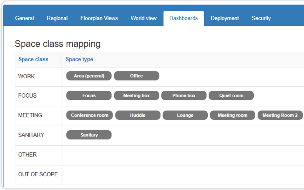304x190 pixels.
Task: Switch to the Security tab
Action: click(x=261, y=18)
